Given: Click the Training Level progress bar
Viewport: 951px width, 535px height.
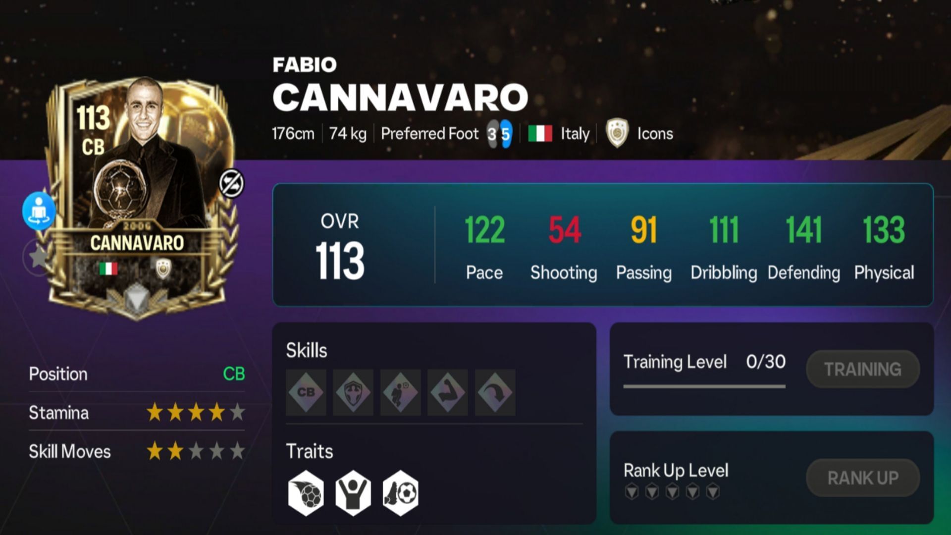Looking at the screenshot, I should (704, 386).
